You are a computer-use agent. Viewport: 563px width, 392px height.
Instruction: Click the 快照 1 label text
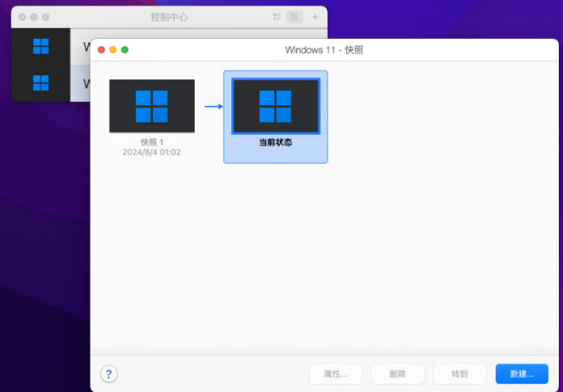pyautogui.click(x=152, y=142)
